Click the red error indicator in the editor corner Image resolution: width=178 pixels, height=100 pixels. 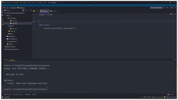(x=171, y=14)
